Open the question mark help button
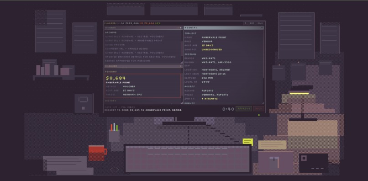The height and width of the screenshot is (181, 368). coord(245,23)
